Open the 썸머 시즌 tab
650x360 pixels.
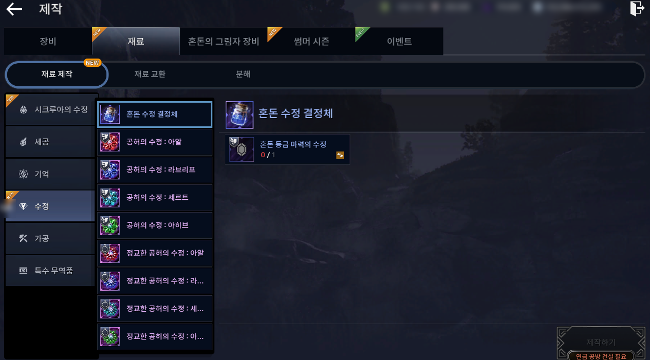click(x=311, y=42)
